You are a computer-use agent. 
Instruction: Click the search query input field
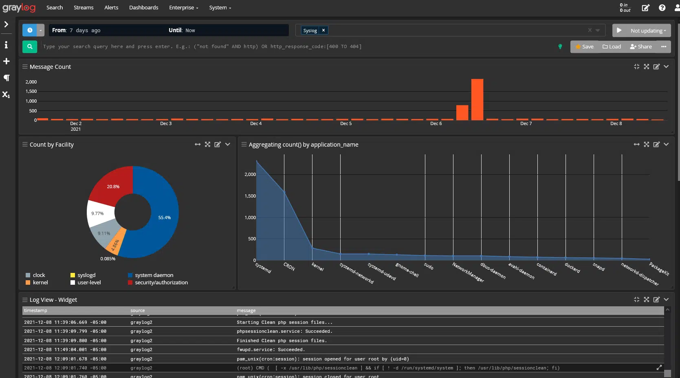[x=244, y=46]
